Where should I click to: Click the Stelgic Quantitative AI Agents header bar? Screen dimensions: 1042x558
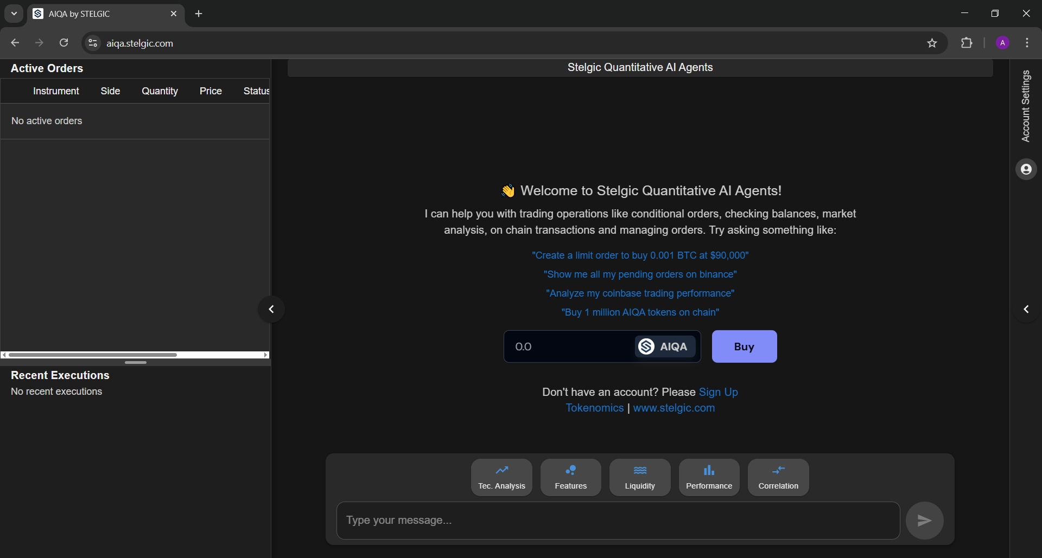[x=640, y=68]
